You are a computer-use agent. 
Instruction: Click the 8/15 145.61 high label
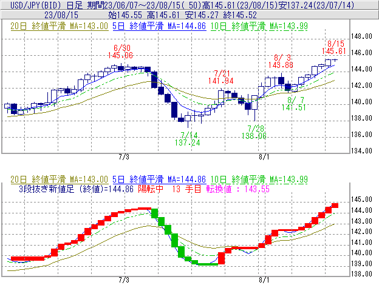[334, 47]
